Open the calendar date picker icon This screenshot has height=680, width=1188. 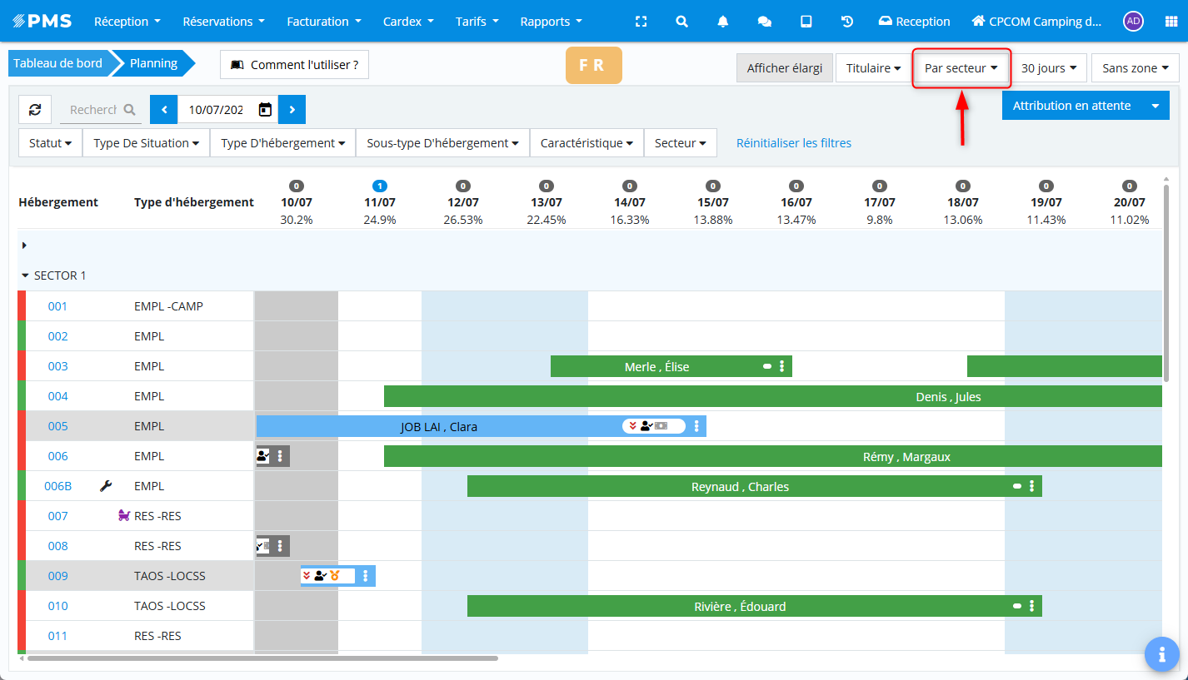pos(265,110)
